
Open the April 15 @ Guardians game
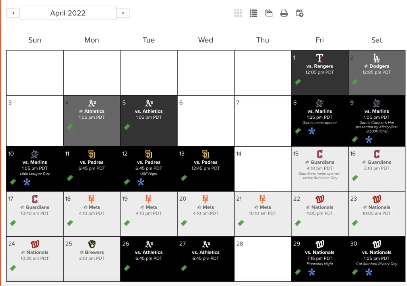point(320,162)
